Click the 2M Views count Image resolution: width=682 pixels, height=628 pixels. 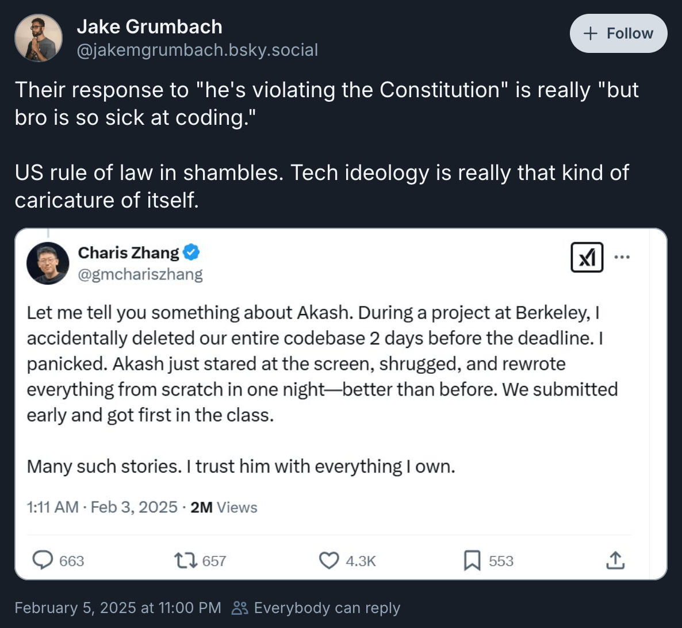(x=224, y=507)
